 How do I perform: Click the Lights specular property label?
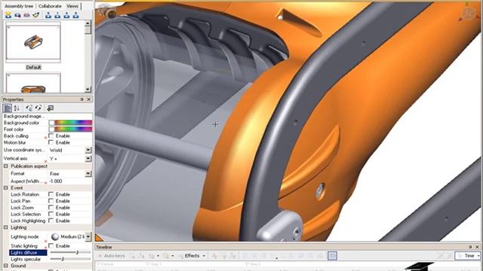click(x=26, y=259)
